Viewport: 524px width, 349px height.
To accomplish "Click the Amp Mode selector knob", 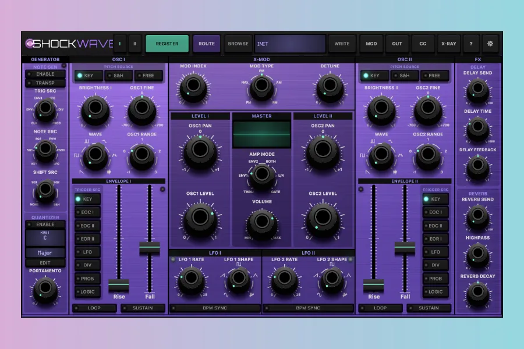I will [261, 173].
